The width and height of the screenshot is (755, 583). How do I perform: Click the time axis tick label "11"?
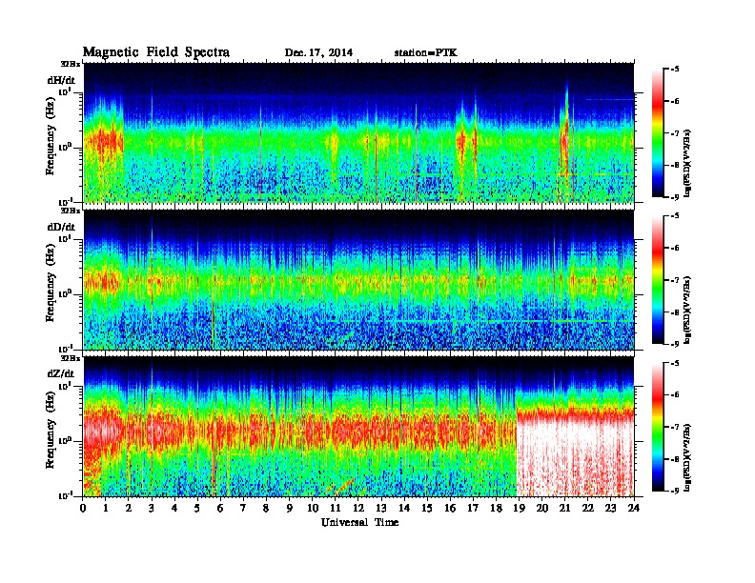[336, 509]
